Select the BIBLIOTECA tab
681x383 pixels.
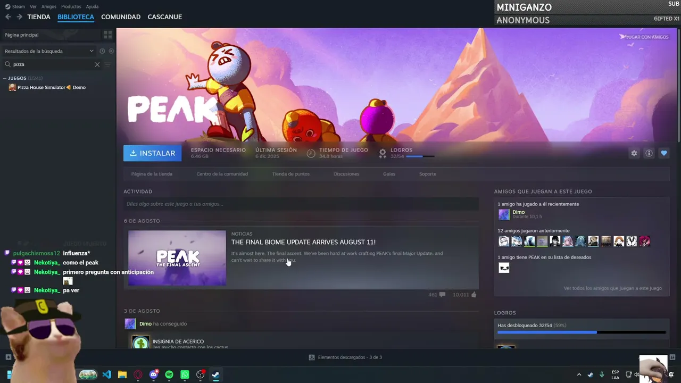tap(76, 17)
